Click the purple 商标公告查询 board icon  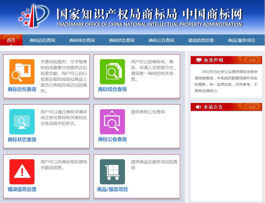point(112,122)
